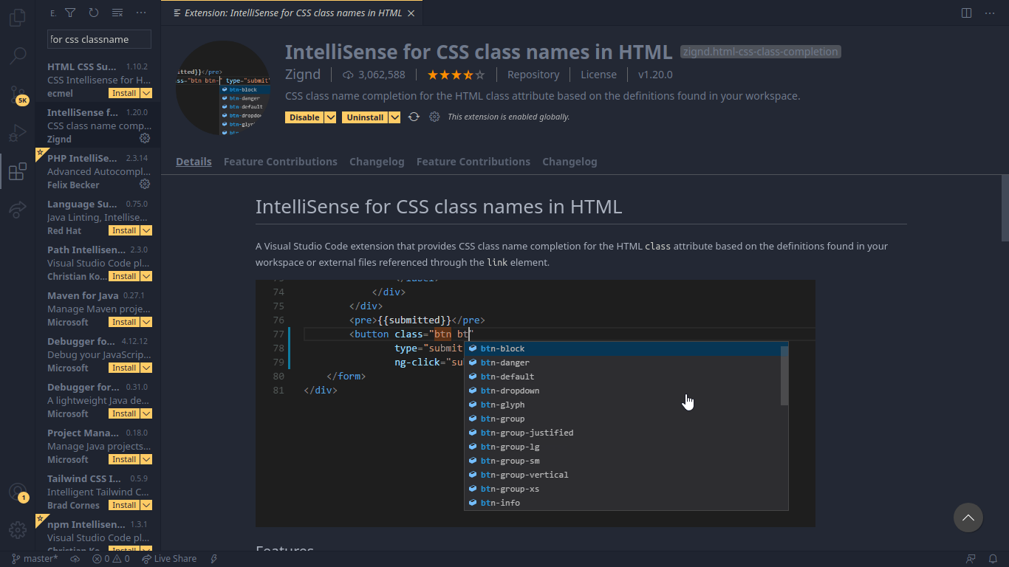1009x567 pixels.
Task: Open the Run and Debug view
Action: click(x=18, y=133)
